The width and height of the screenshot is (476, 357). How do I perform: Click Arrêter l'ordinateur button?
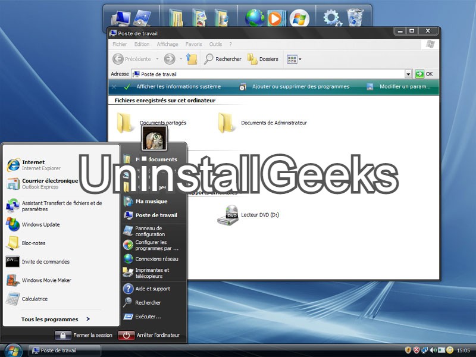(x=149, y=335)
